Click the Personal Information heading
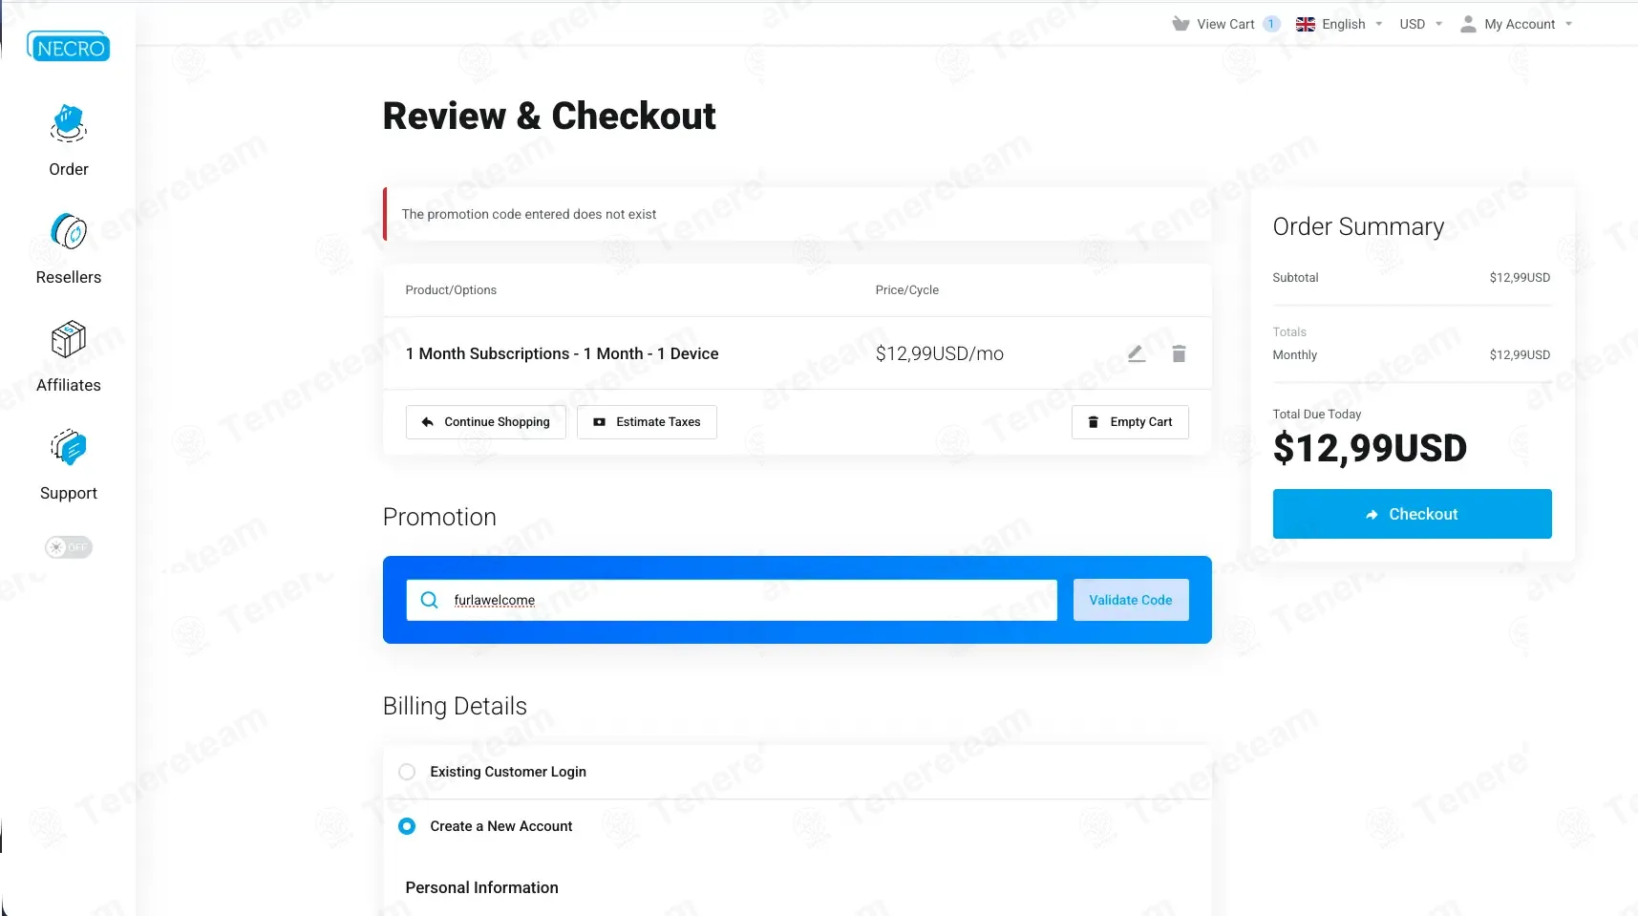Viewport: 1638px width, 916px height. pyautogui.click(x=481, y=887)
